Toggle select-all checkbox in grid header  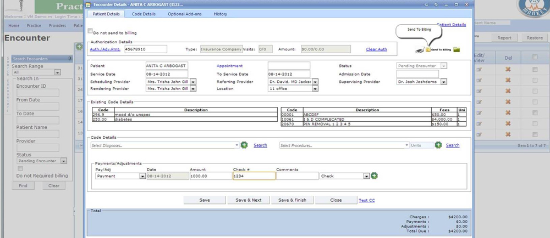[x=535, y=57]
